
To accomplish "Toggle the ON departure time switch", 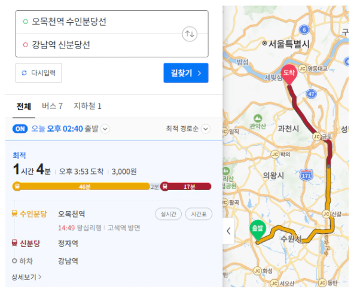I will (20, 129).
